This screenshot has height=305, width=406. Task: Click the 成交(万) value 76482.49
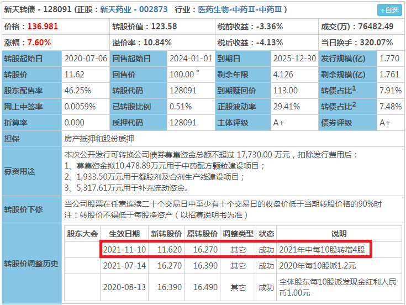(376, 27)
